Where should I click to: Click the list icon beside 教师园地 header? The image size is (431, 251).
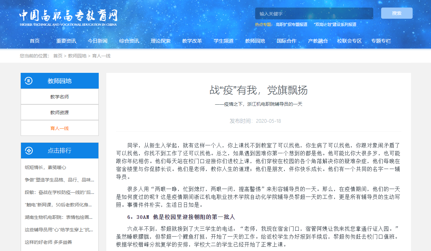pos(29,81)
